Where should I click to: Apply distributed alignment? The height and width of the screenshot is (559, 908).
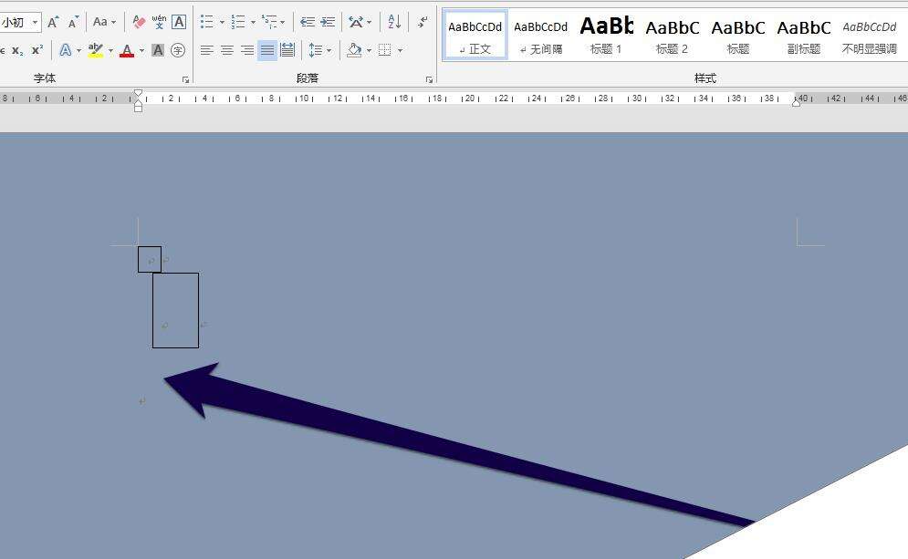(x=287, y=50)
